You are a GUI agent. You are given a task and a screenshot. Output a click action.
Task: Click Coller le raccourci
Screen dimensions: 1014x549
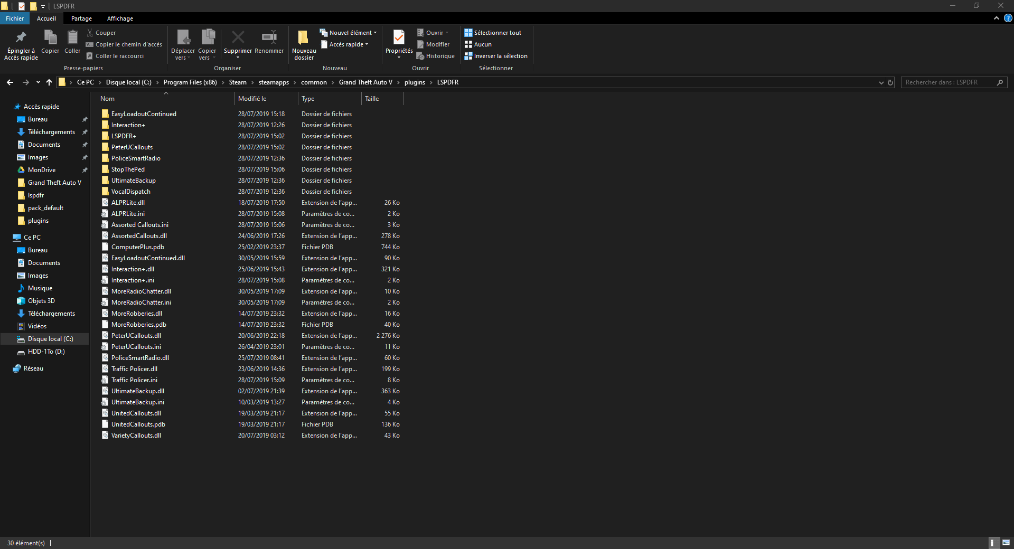click(x=115, y=56)
